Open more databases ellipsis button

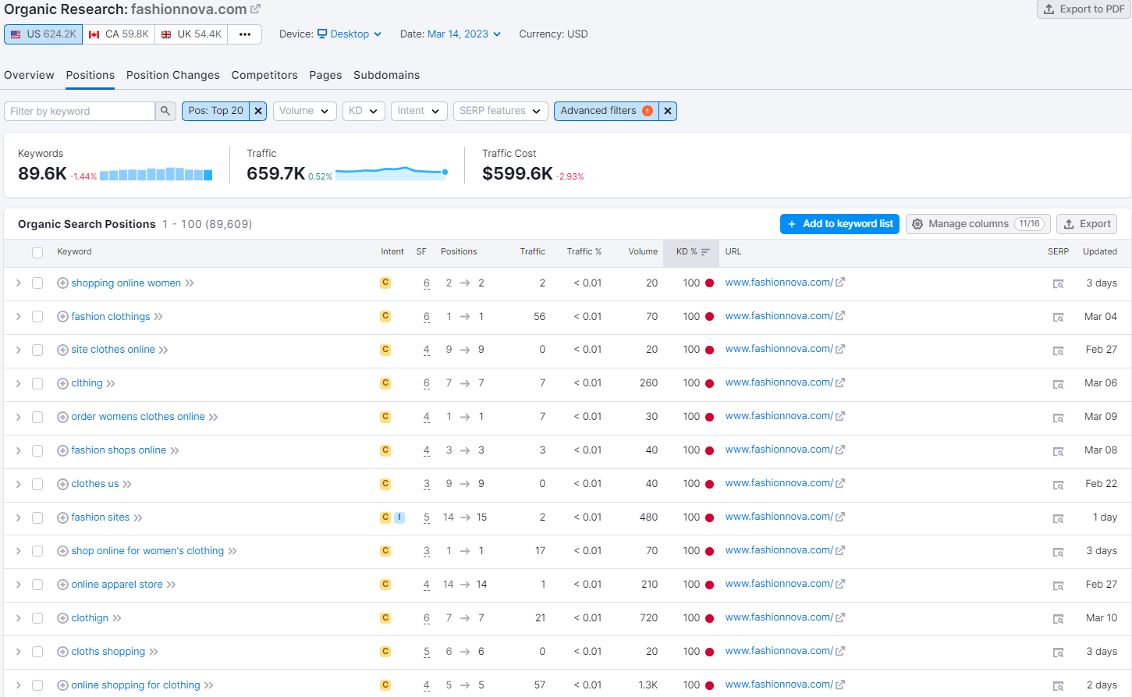click(x=245, y=34)
